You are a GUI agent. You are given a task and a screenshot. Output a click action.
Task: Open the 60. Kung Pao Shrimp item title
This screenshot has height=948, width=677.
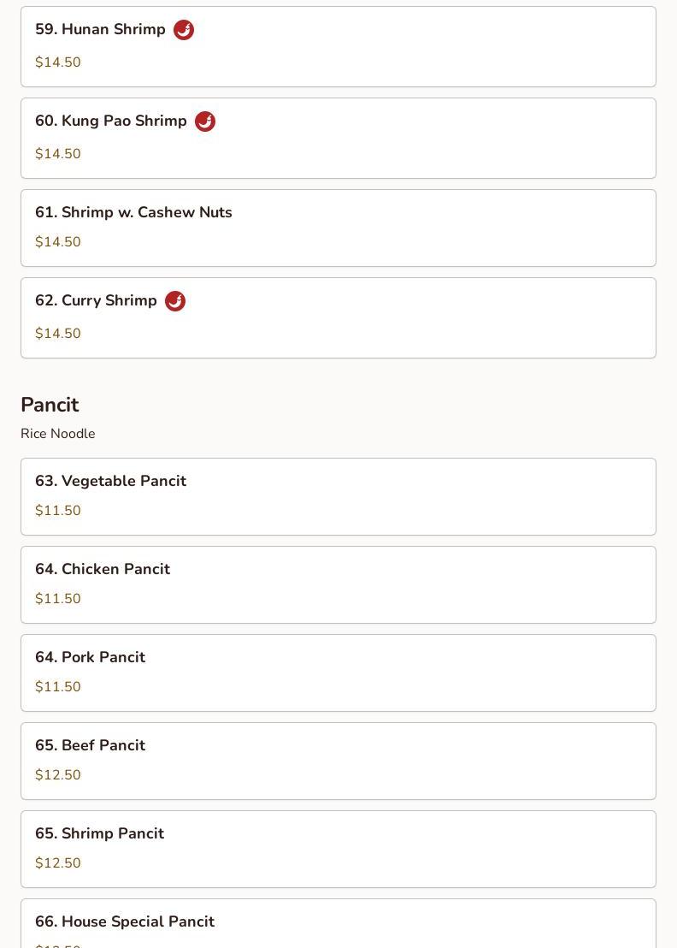click(111, 121)
